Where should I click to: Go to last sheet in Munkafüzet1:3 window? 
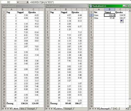[x=11, y=109]
